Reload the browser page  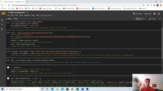9,5
